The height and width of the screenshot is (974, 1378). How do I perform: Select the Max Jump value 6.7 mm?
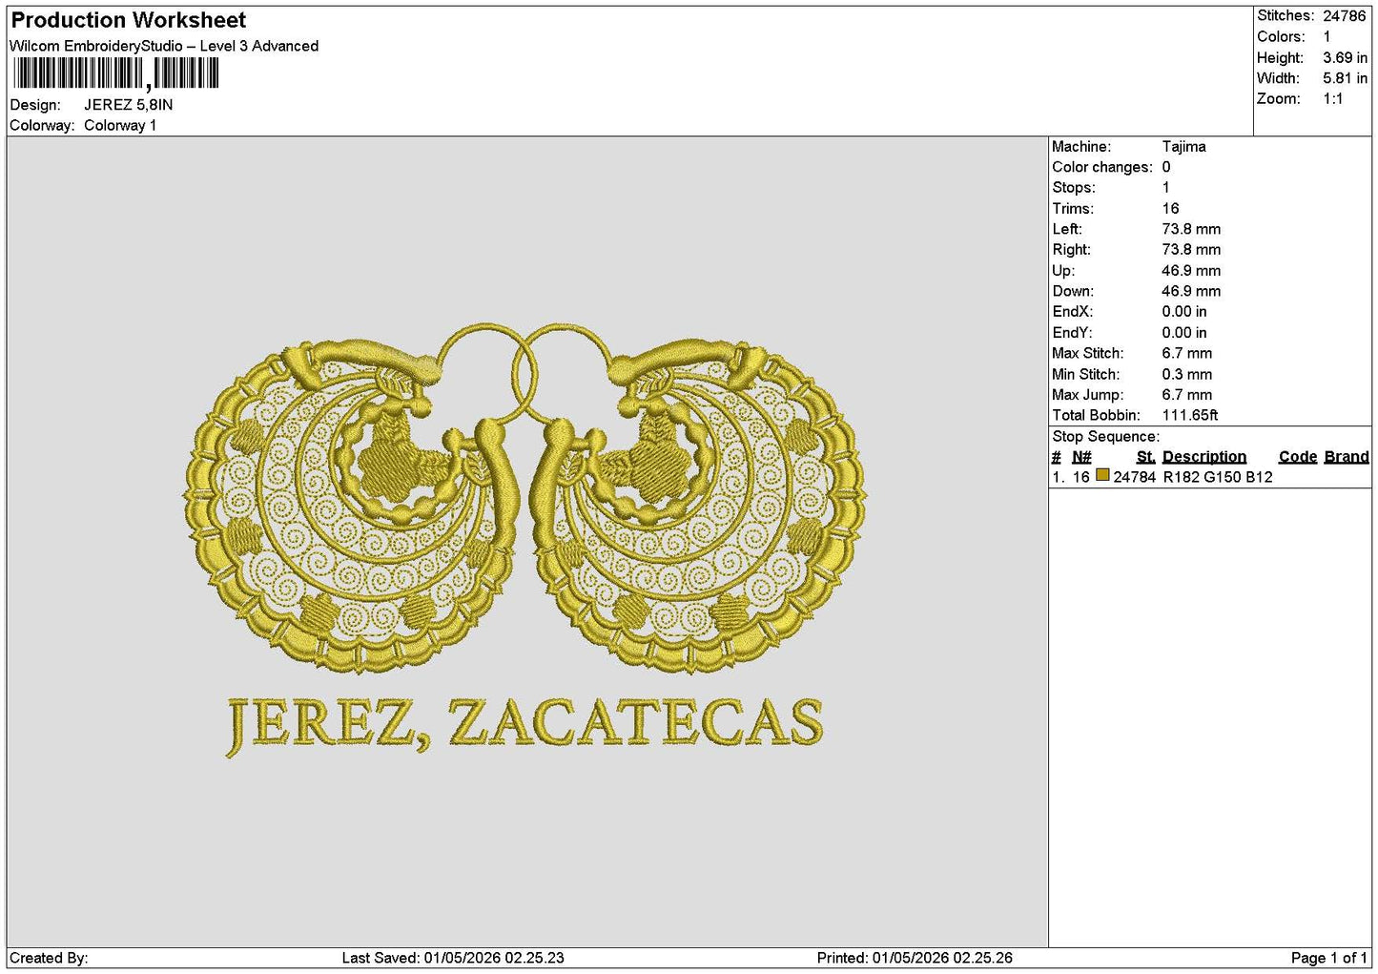click(x=1187, y=395)
